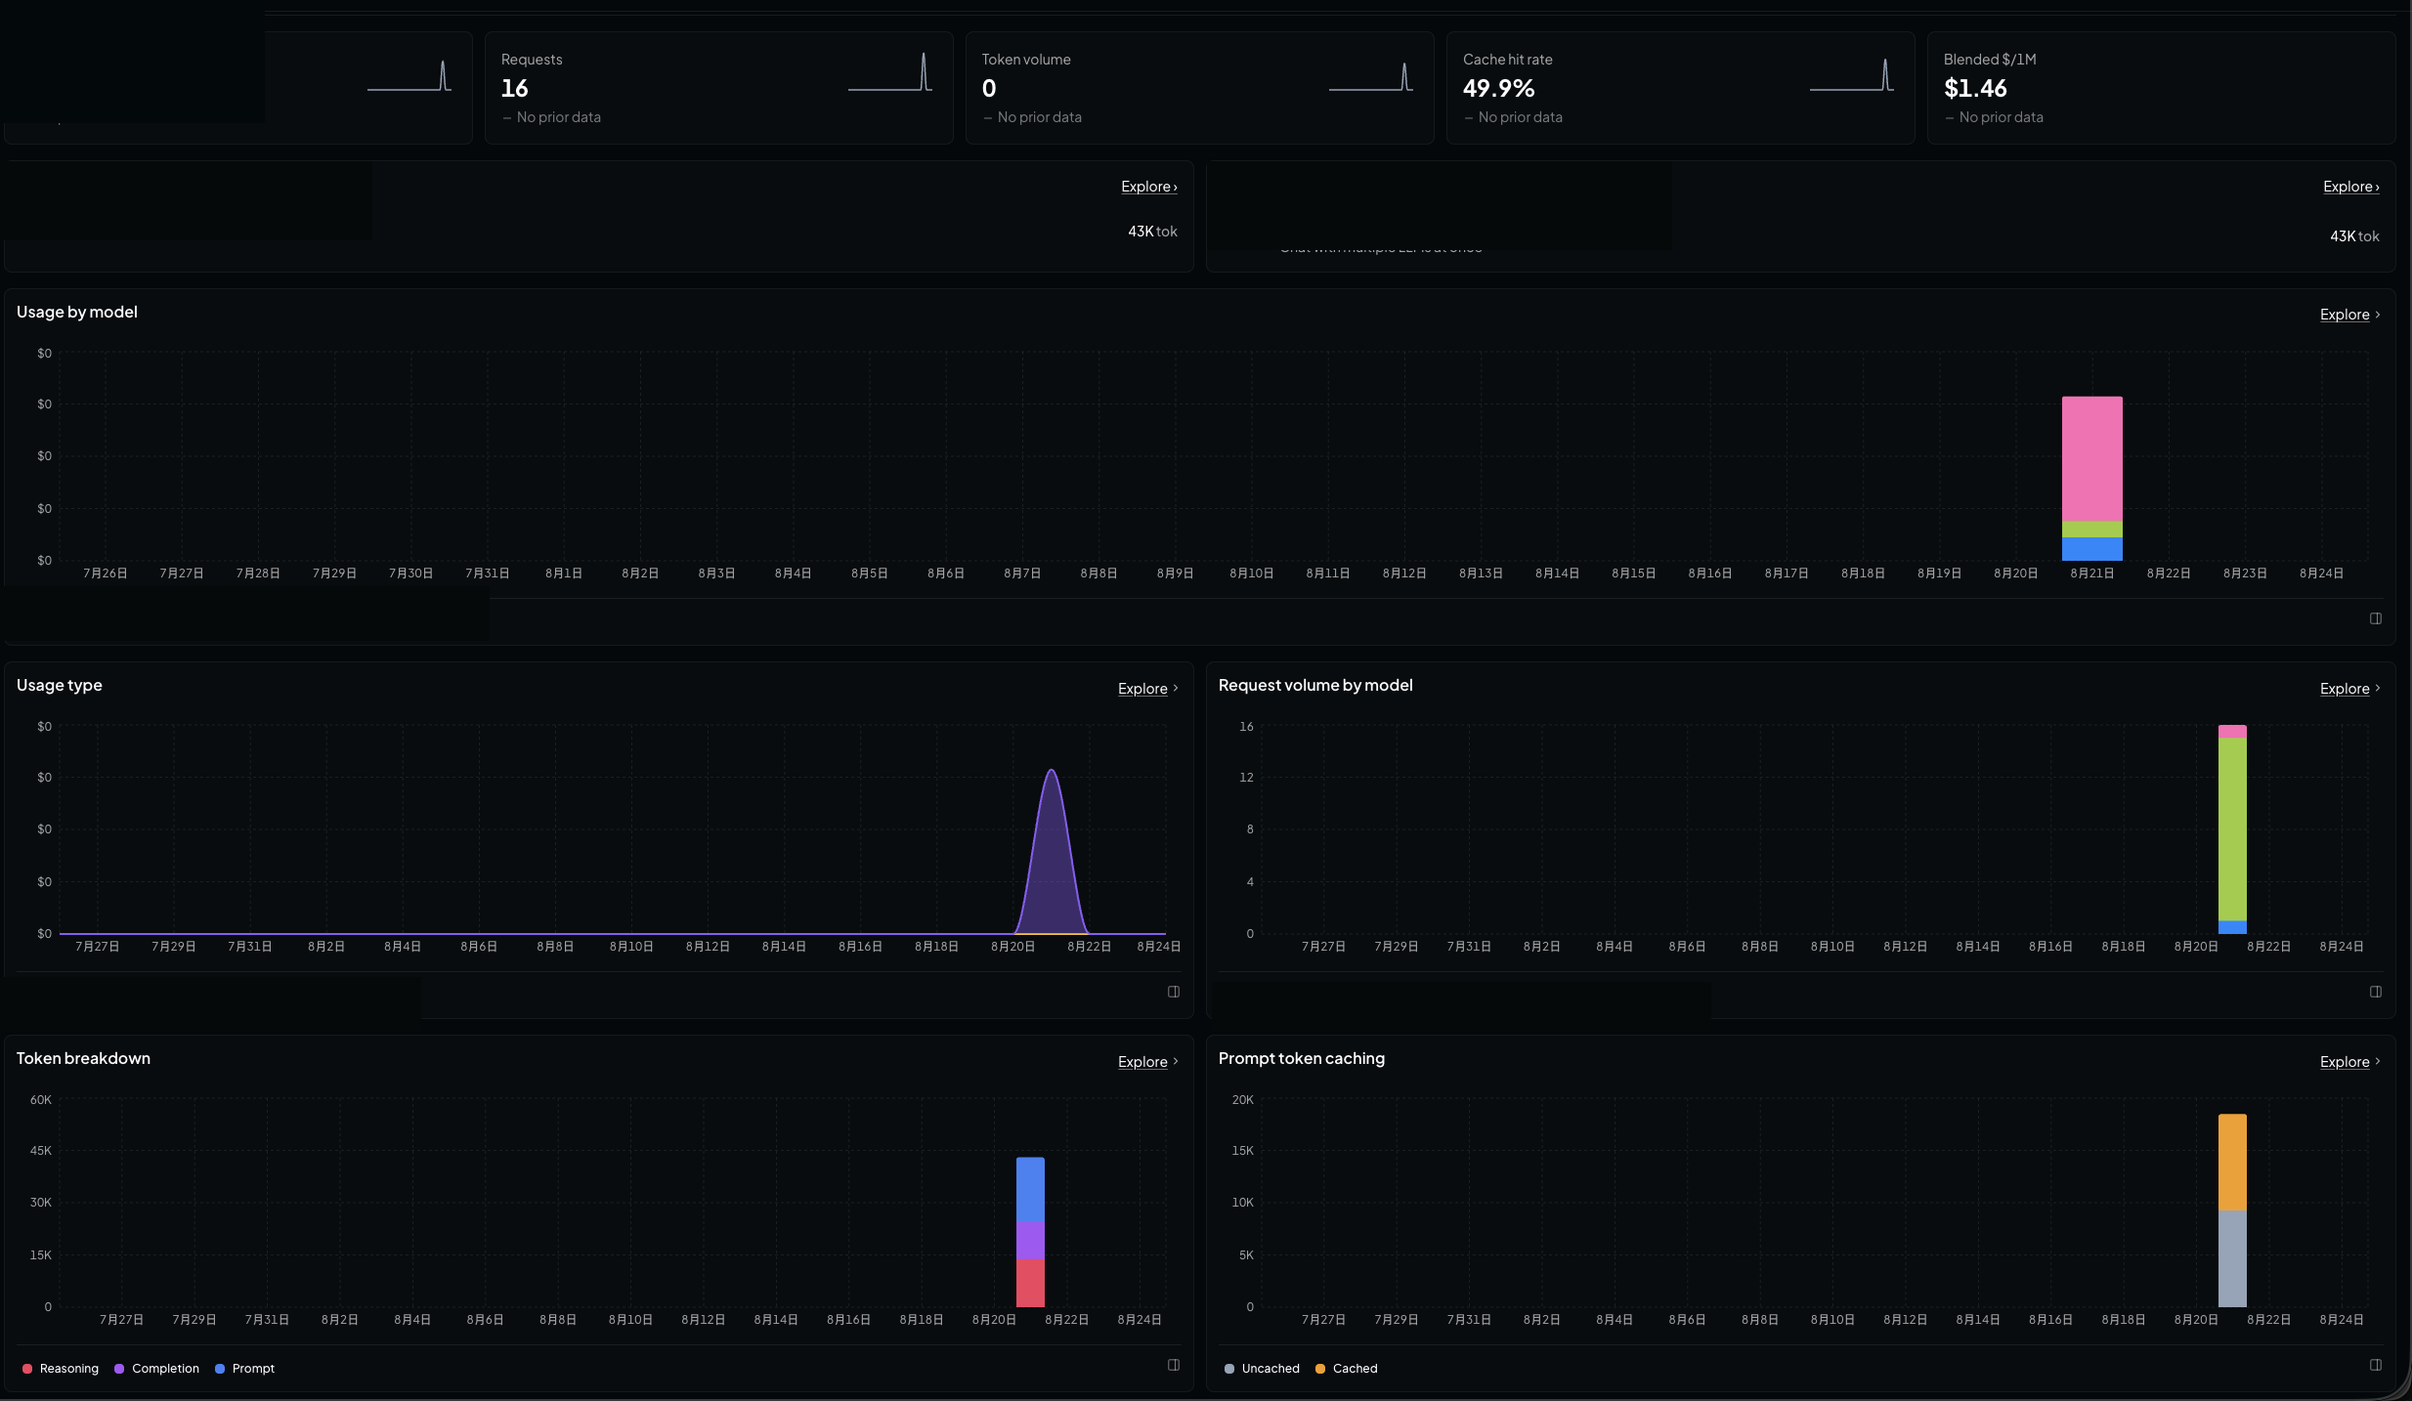Click red Reasoning segment in Token breakdown bar
The width and height of the screenshot is (2412, 1401).
click(x=1030, y=1283)
